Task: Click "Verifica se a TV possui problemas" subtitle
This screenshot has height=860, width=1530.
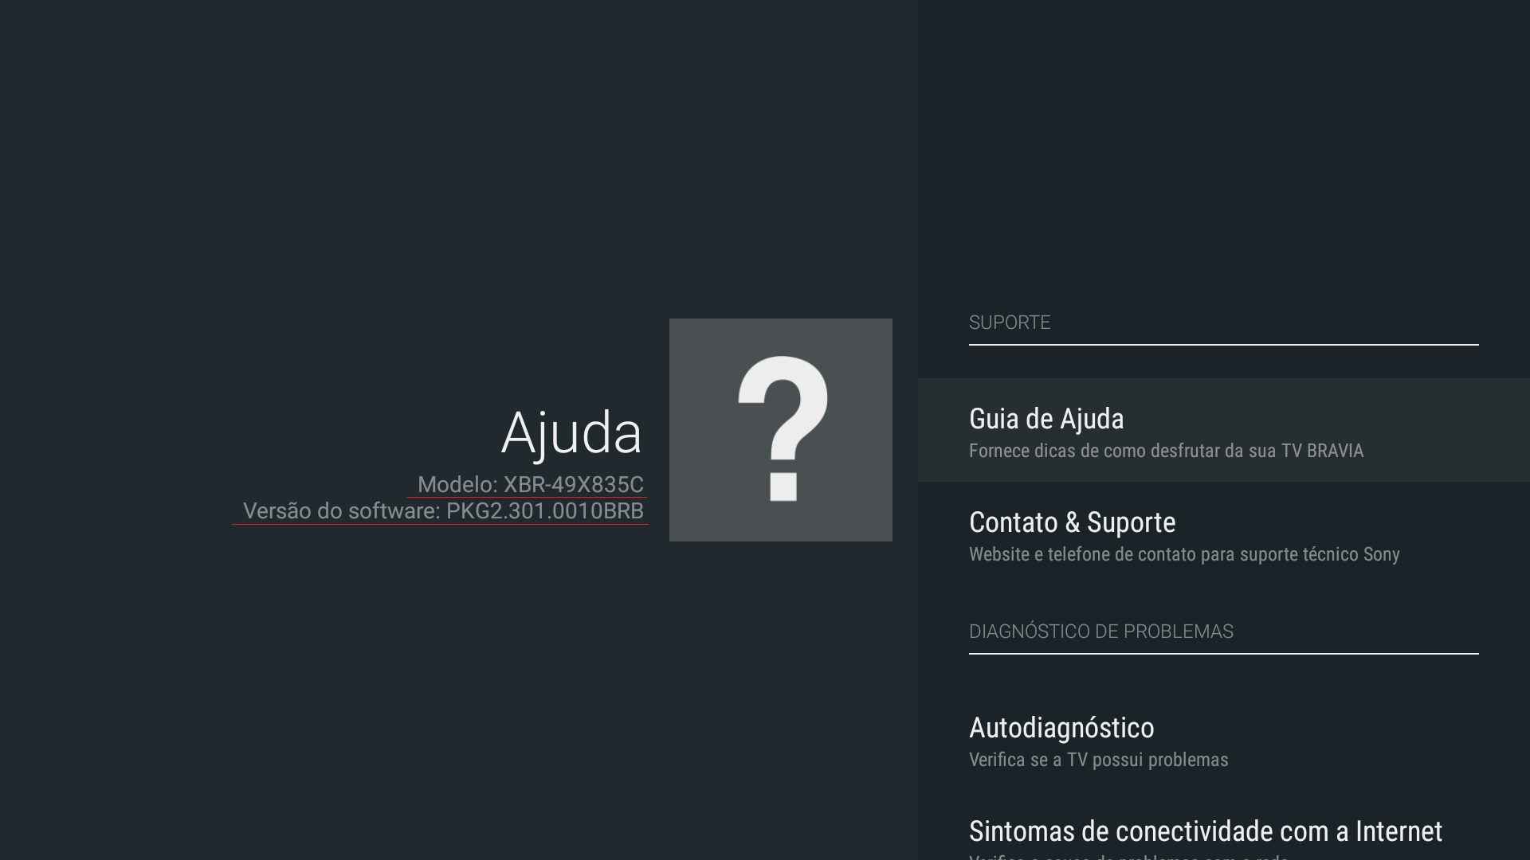Action: tap(1098, 760)
